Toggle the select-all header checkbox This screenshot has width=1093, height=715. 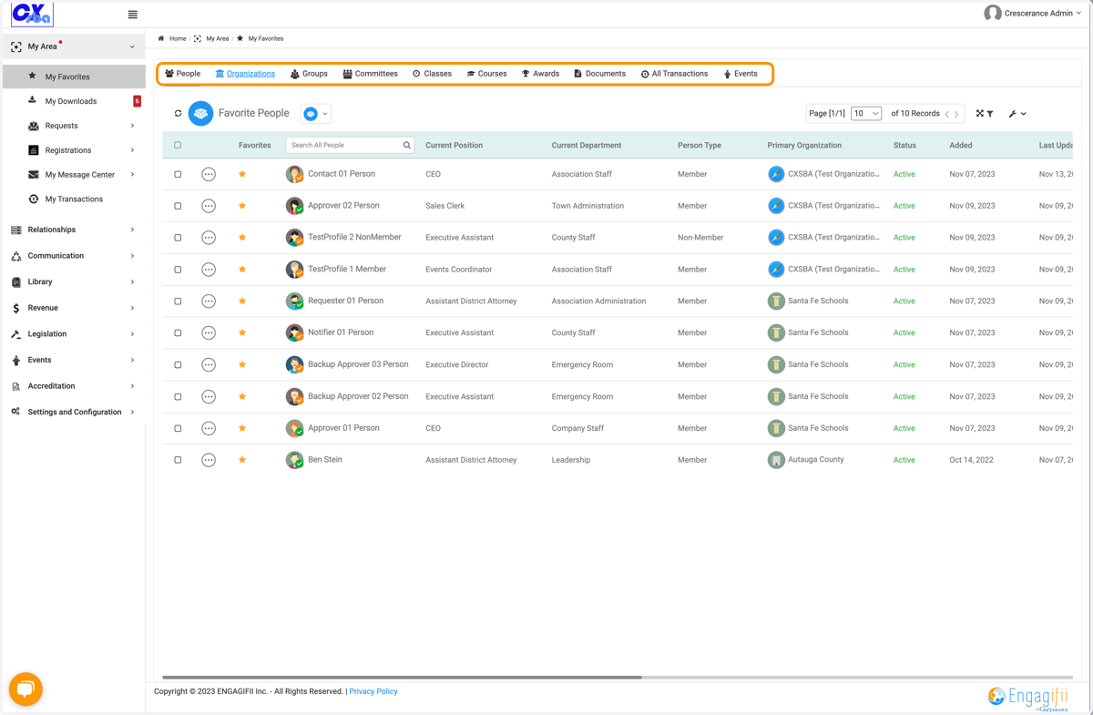click(178, 145)
